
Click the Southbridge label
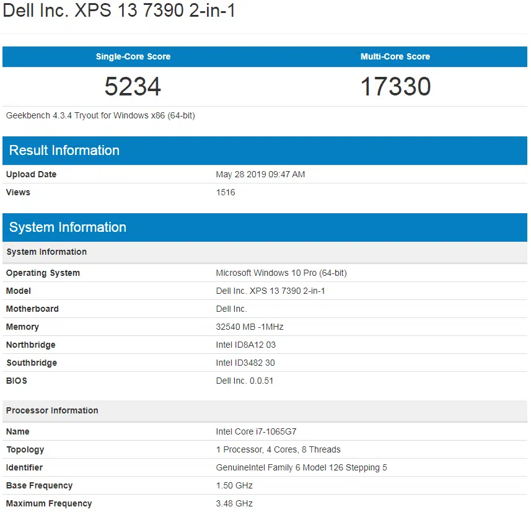click(x=32, y=363)
